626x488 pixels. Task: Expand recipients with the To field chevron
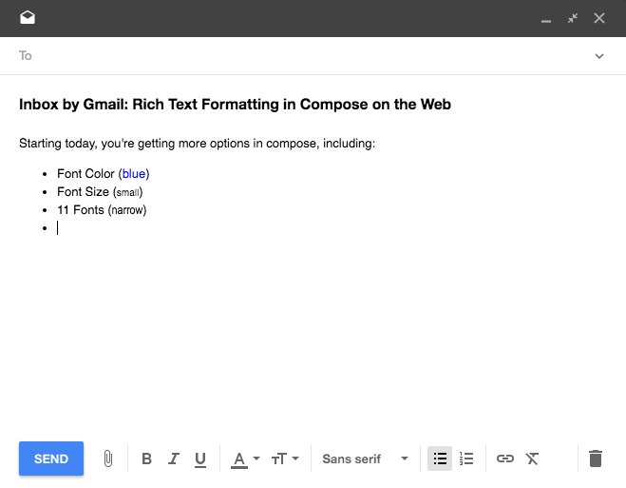[x=599, y=56]
